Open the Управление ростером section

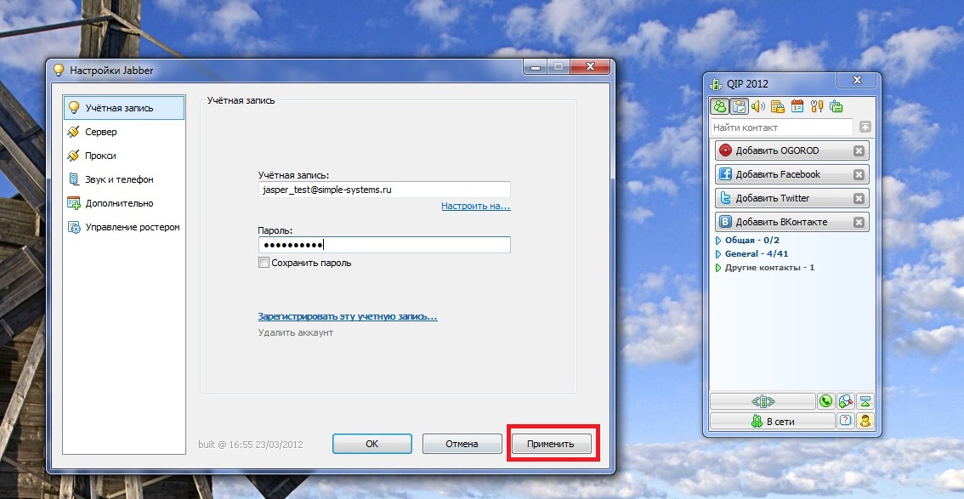click(x=124, y=227)
